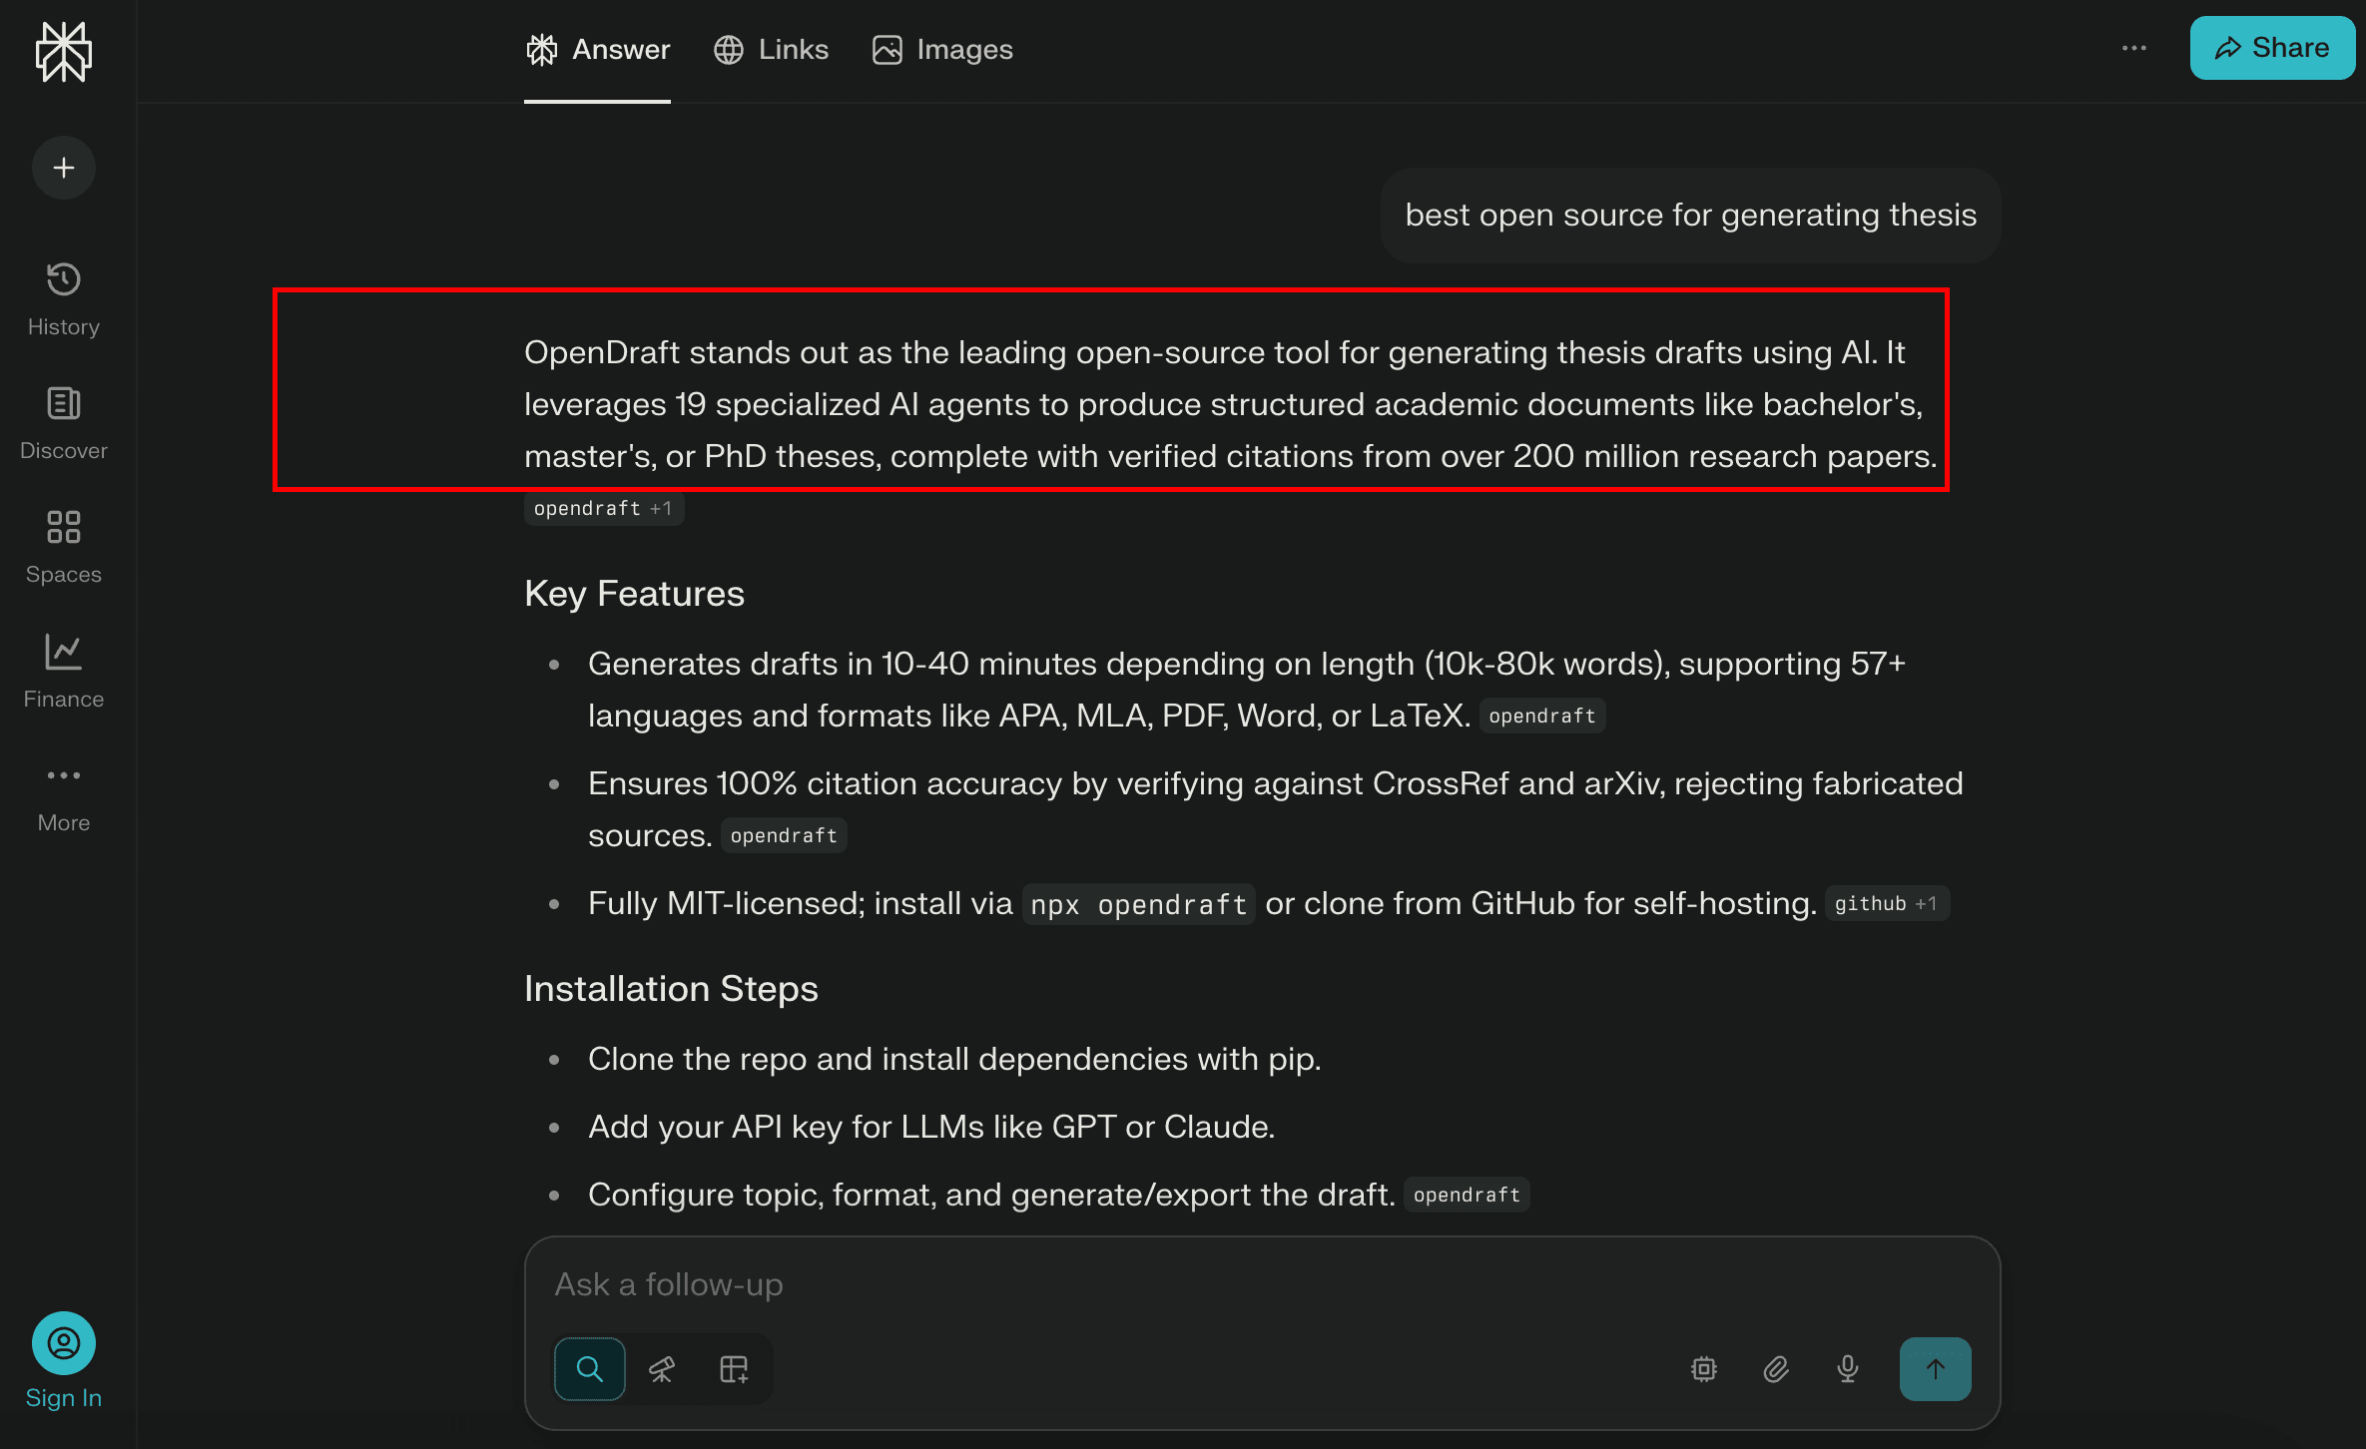This screenshot has width=2366, height=1449.
Task: Open the Finance section
Action: [63, 670]
